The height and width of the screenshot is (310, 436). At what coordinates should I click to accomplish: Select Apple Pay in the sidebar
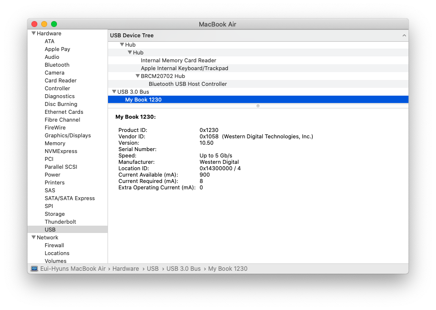tap(57, 49)
